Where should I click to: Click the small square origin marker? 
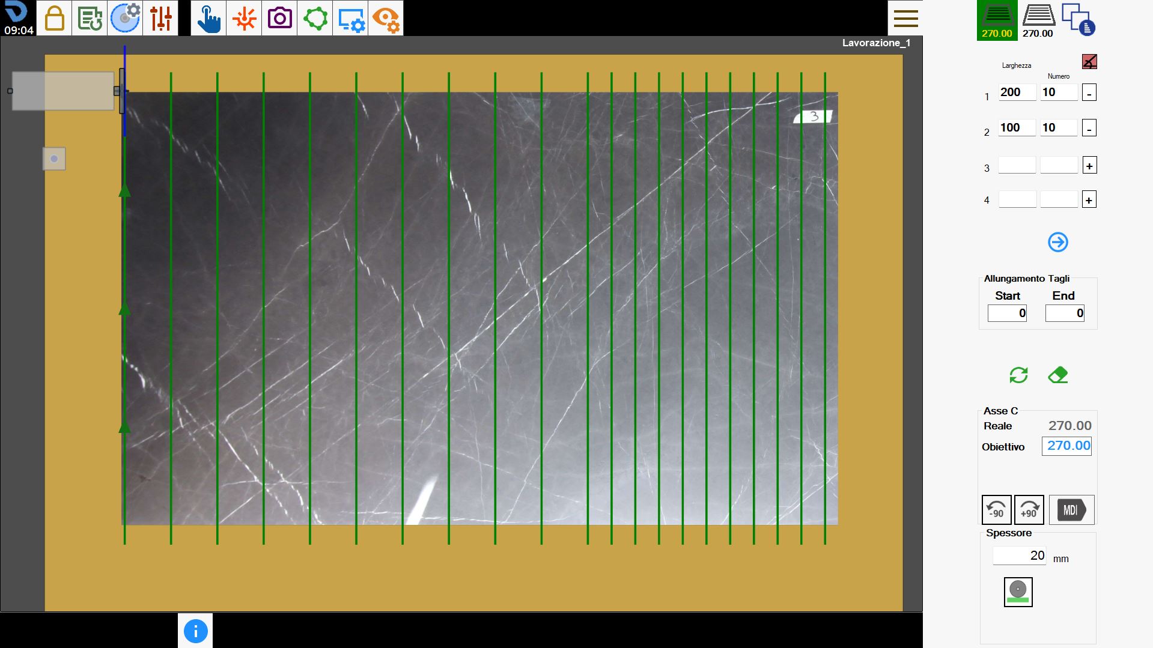tap(54, 159)
